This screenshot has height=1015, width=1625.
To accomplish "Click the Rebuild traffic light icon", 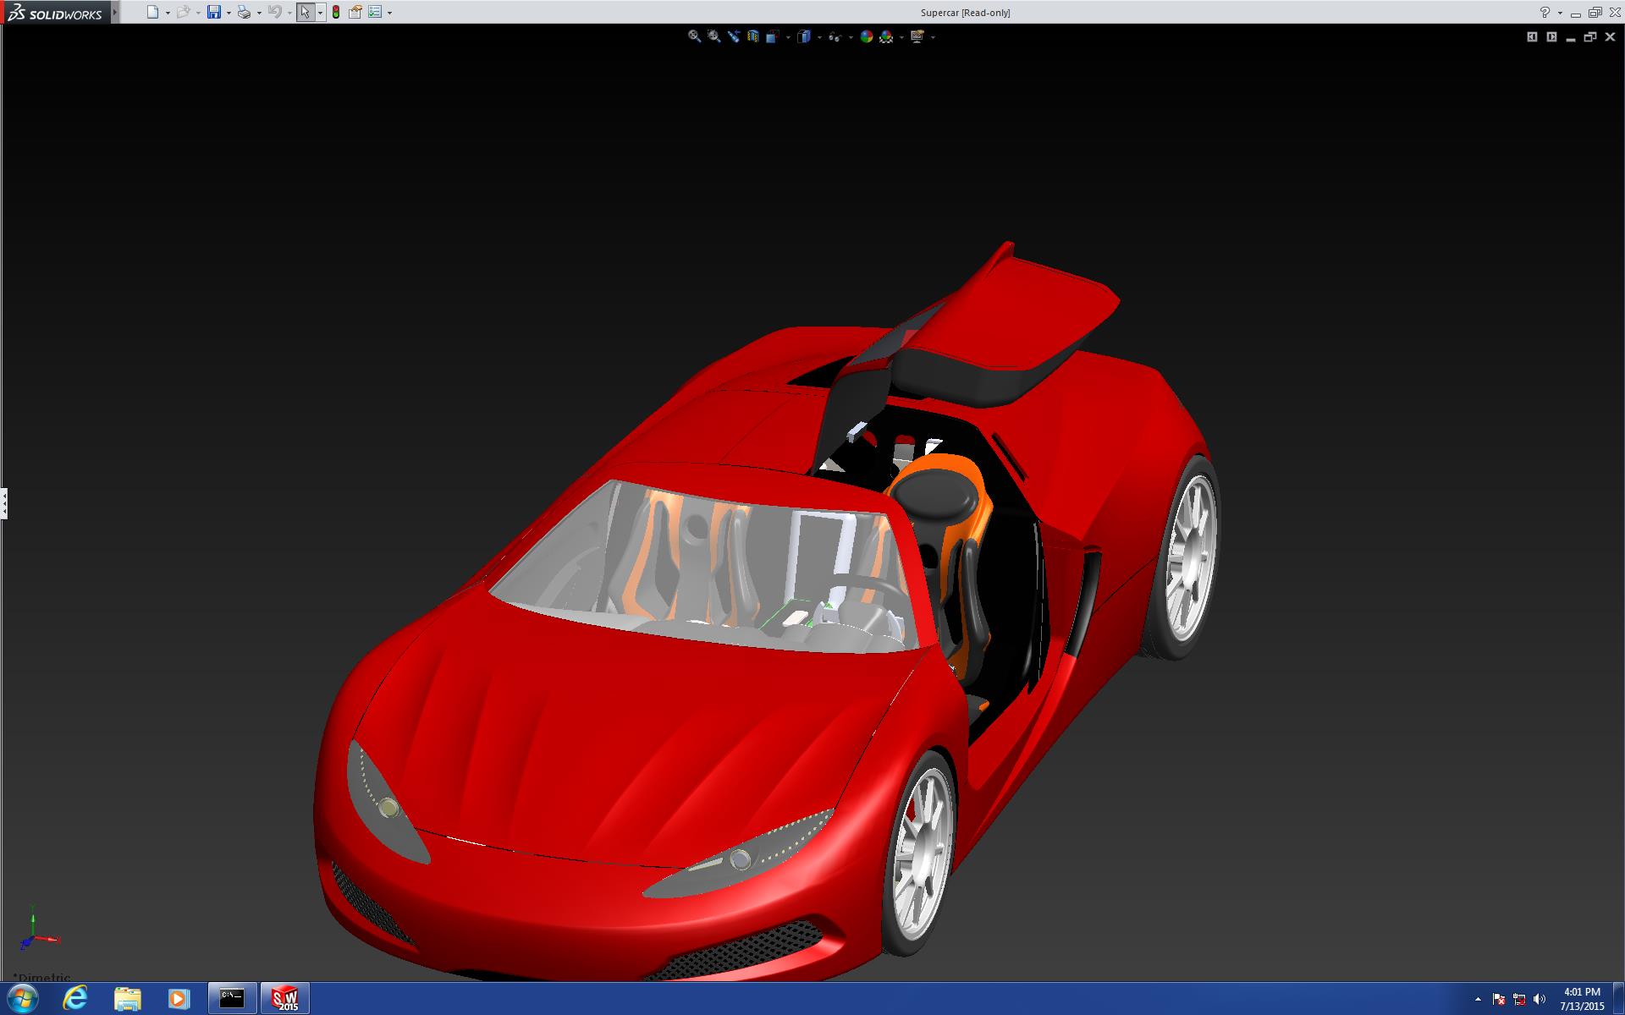I will (x=336, y=12).
